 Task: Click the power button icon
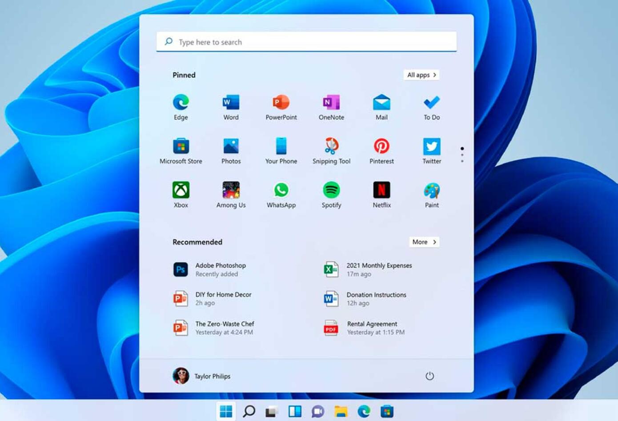pyautogui.click(x=429, y=376)
